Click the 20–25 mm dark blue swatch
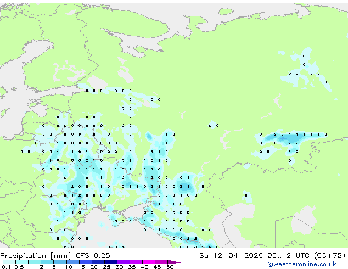This screenshot has height=269, width=348. (98, 262)
